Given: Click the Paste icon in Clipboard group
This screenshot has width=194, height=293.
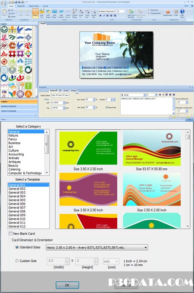Looking at the screenshot, I should click(4, 13).
